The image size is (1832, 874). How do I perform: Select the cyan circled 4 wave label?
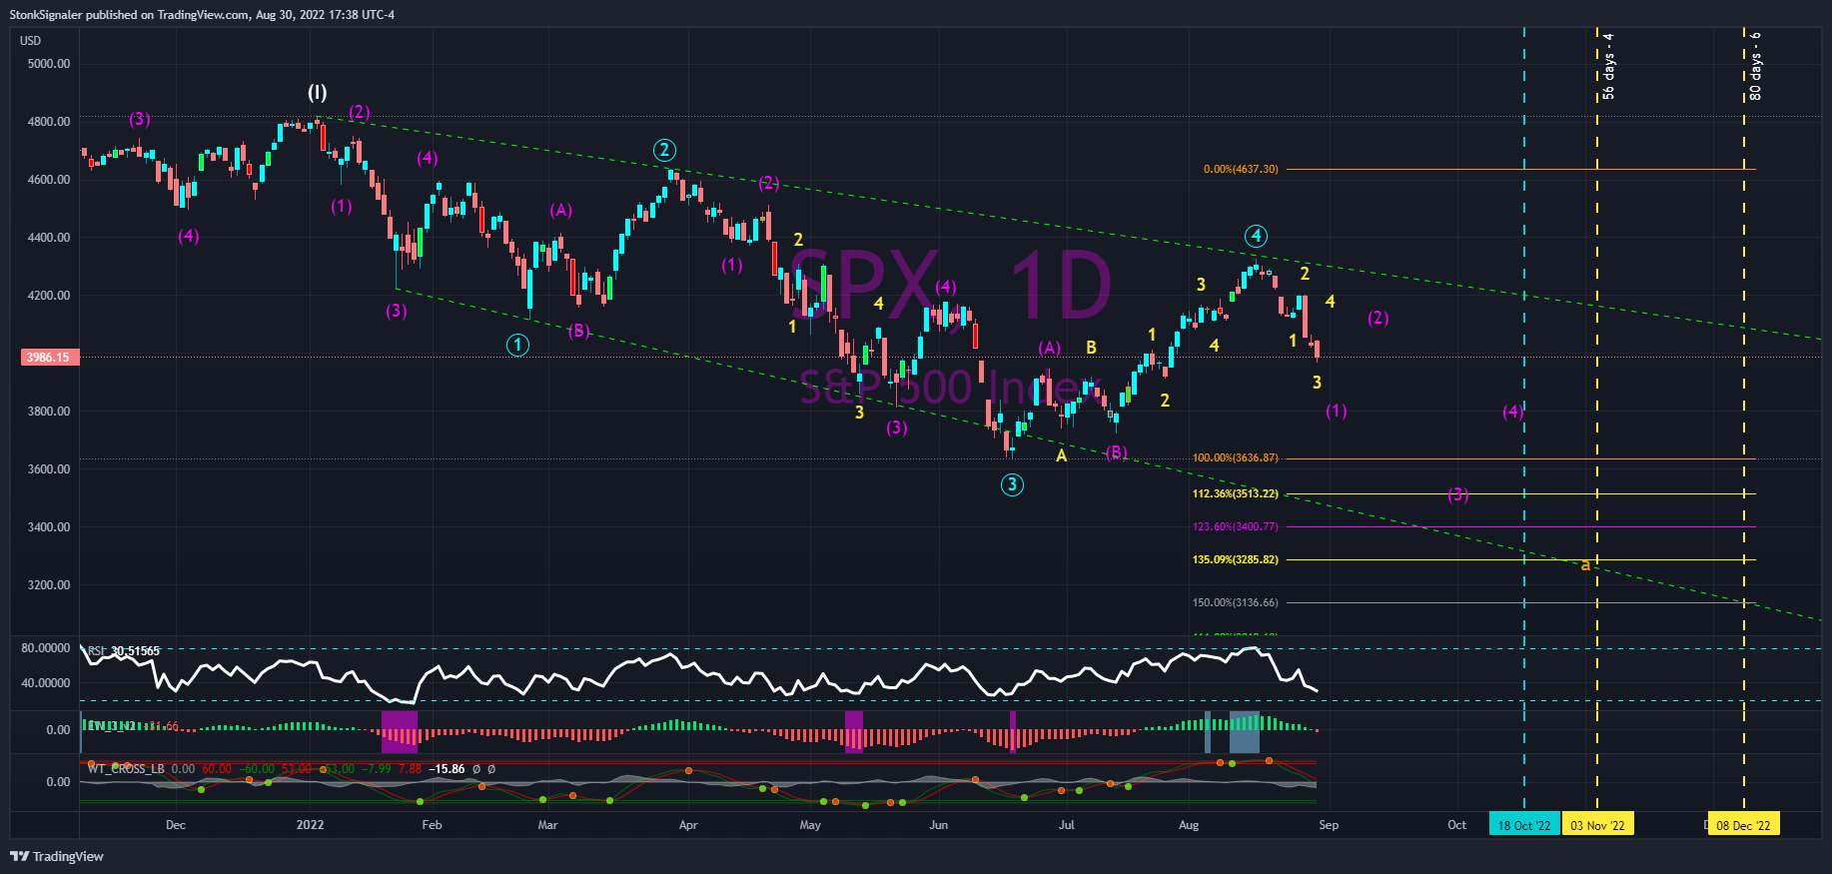point(1256,236)
